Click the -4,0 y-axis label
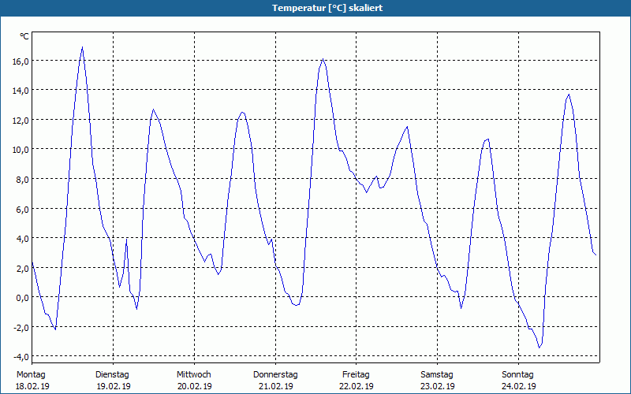This screenshot has height=394, width=631. (x=21, y=357)
